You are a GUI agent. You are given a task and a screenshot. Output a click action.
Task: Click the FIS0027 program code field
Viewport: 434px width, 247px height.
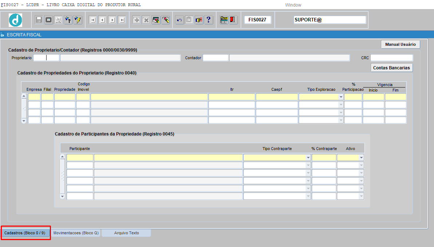[258, 20]
